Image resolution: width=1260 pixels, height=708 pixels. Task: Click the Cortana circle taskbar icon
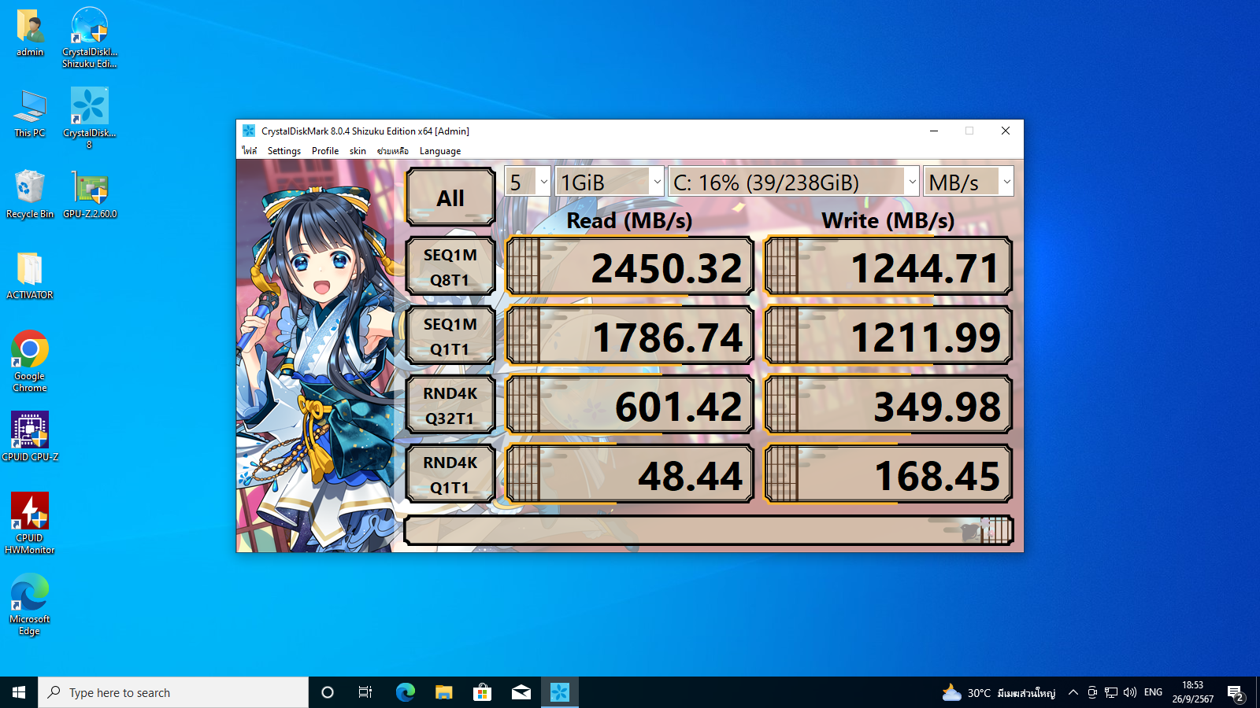(x=328, y=692)
